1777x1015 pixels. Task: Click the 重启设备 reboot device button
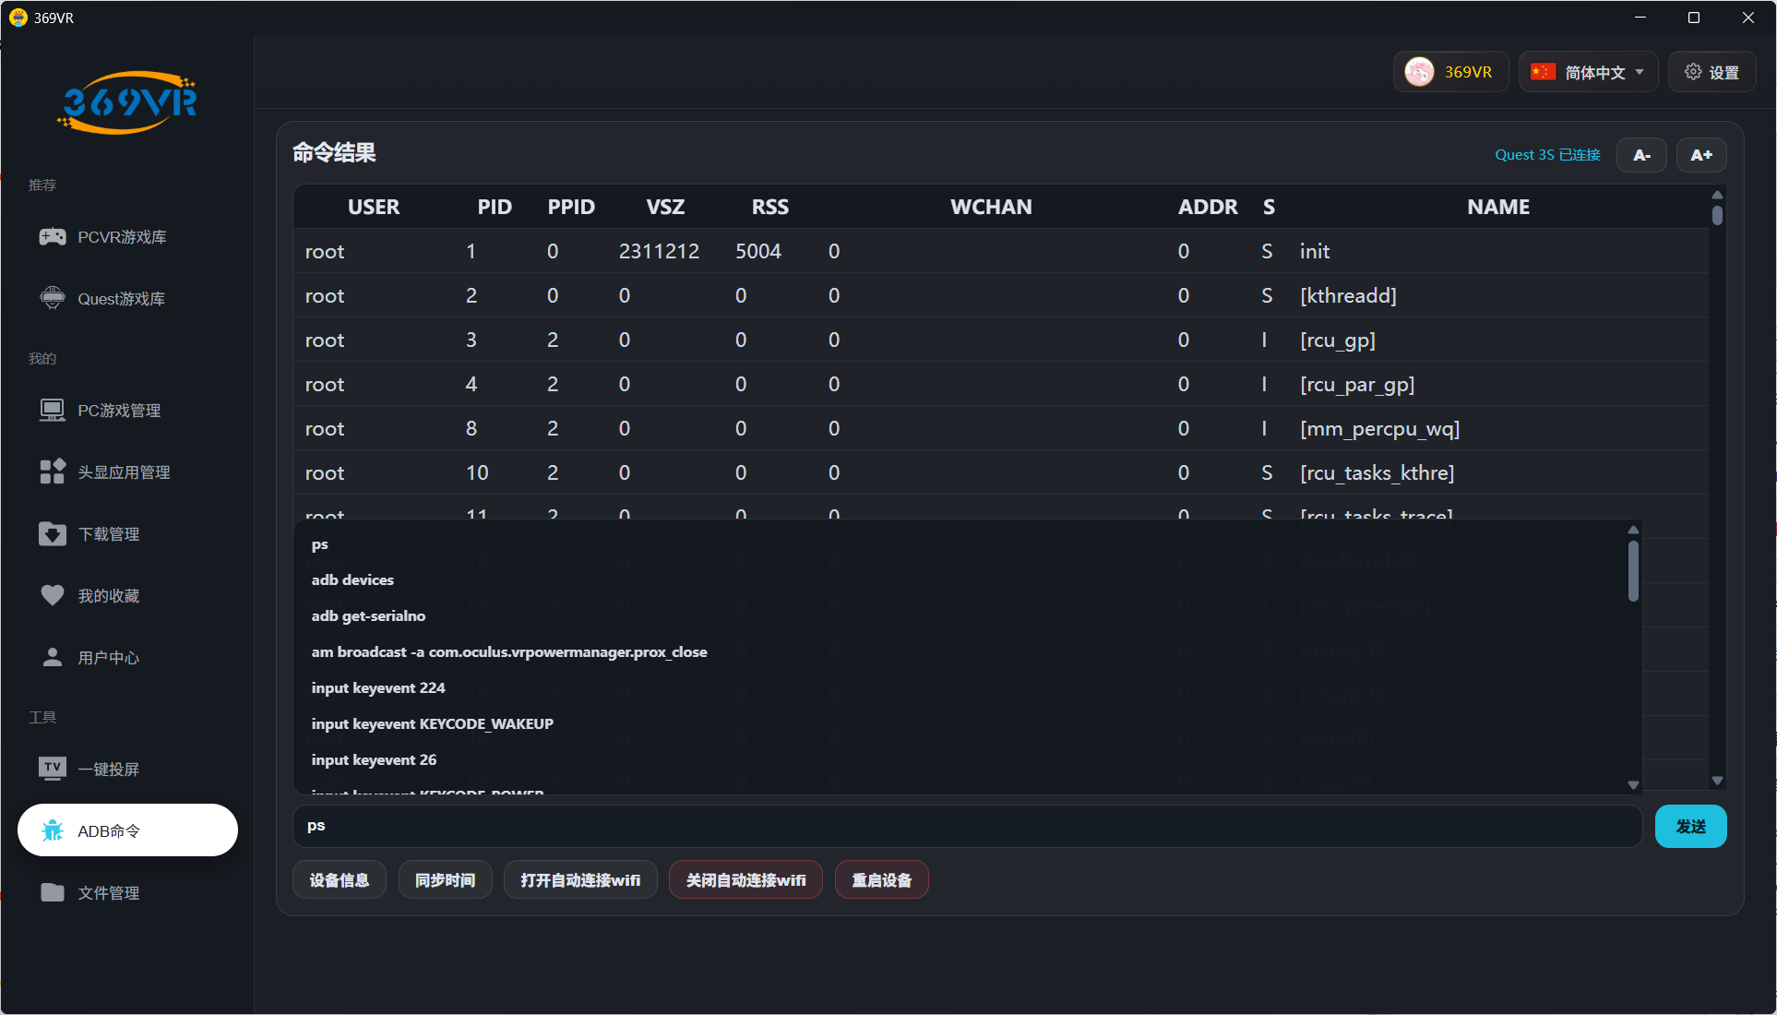tap(881, 880)
